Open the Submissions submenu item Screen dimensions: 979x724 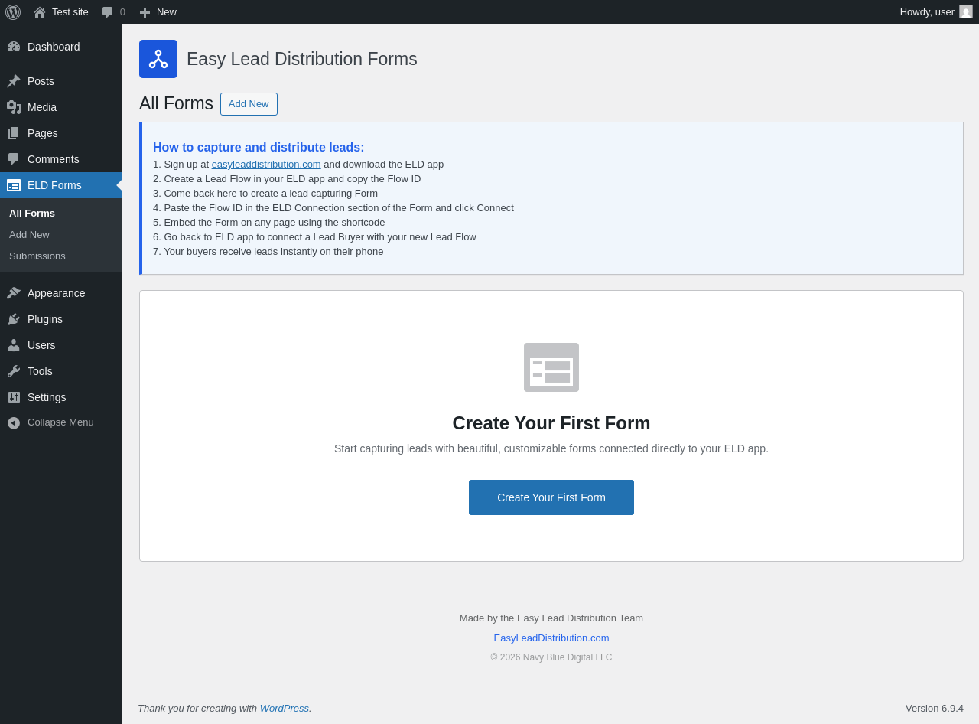(37, 256)
